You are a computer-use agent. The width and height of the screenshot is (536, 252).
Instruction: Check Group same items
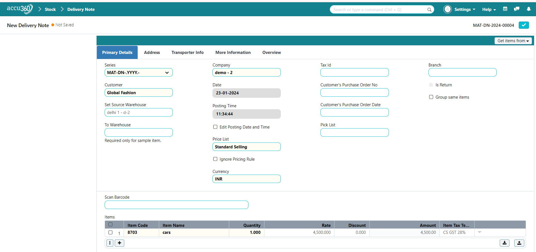431,97
